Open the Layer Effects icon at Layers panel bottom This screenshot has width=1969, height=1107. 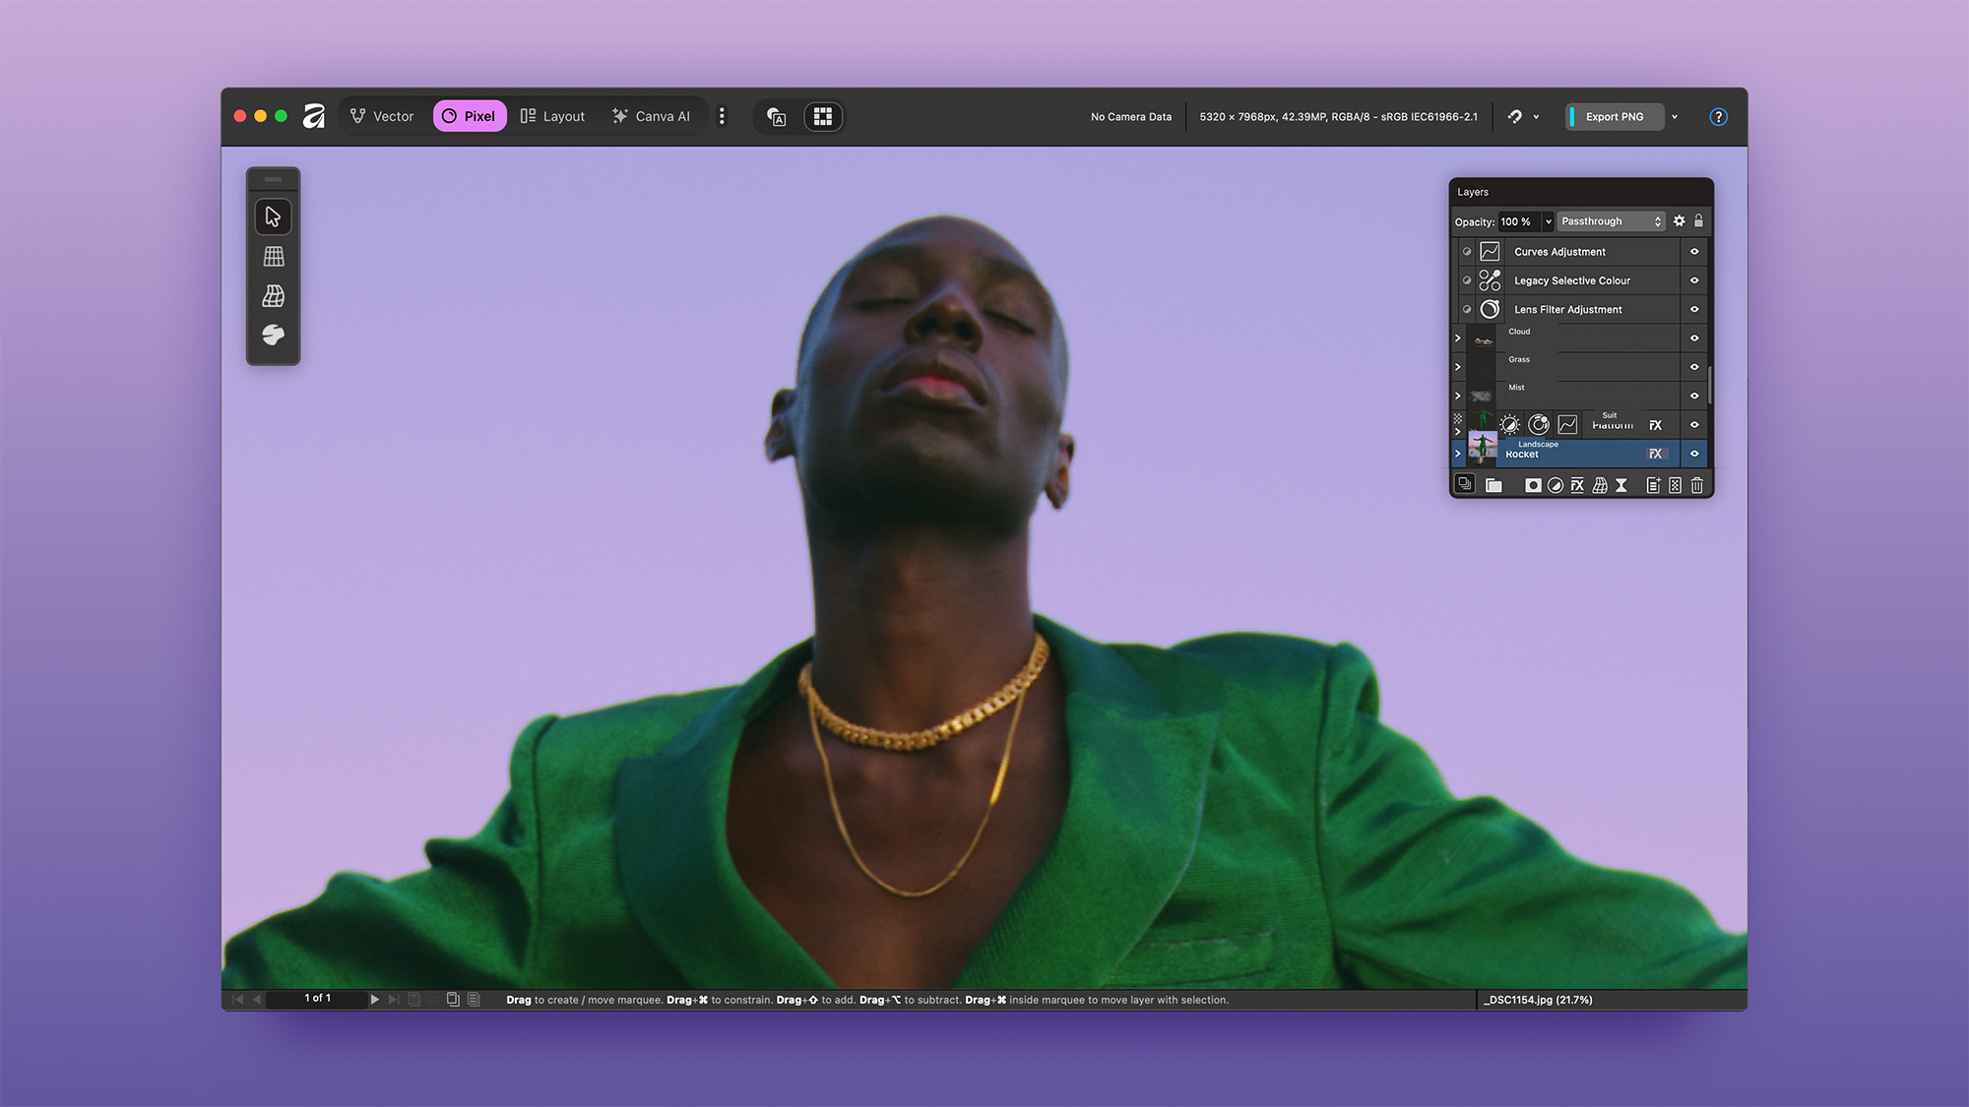coord(1577,485)
